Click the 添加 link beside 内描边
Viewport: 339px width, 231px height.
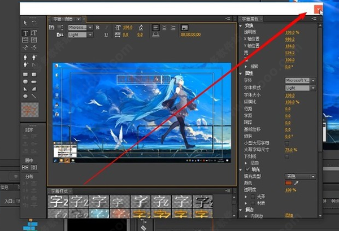coord(288,216)
